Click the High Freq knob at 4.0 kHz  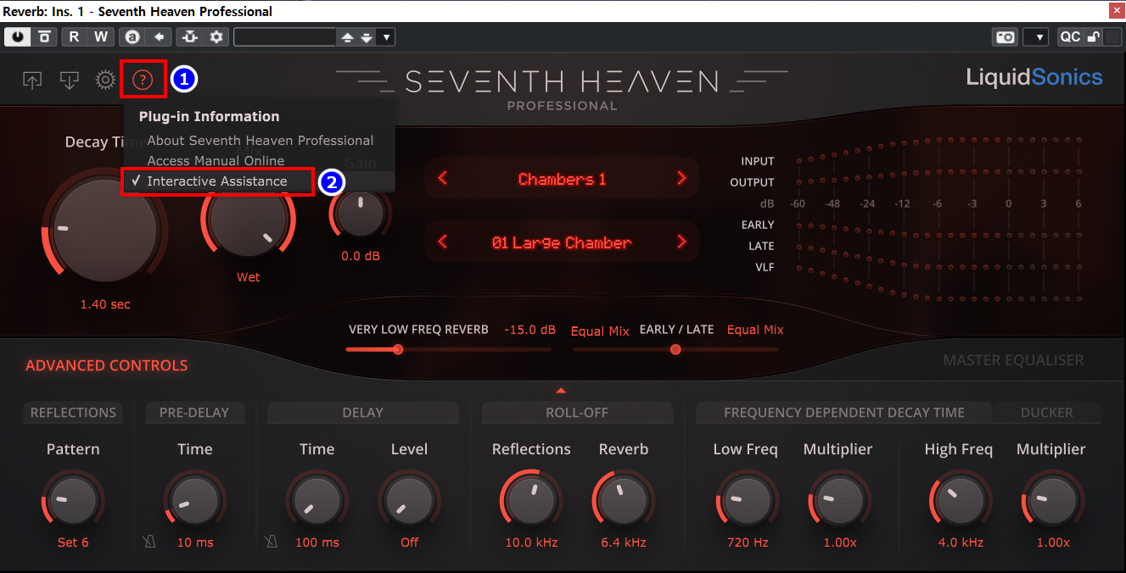click(x=960, y=500)
